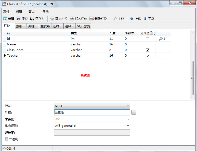The image size is (197, 152).
Task: Select the Name field name cell
Action: (38, 44)
